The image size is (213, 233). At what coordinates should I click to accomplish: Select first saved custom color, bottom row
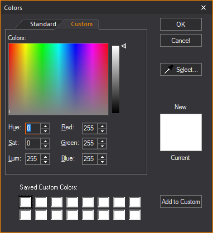pyautogui.click(x=26, y=215)
